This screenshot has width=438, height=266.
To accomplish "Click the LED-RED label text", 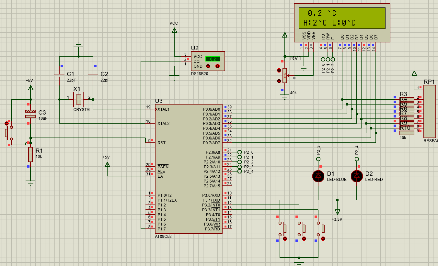I will click(374, 180).
